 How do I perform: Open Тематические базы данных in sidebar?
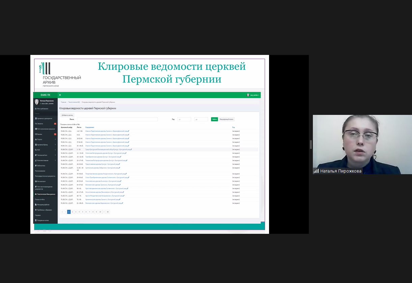pyautogui.click(x=45, y=194)
